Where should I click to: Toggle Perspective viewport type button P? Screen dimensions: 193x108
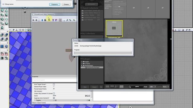tap(14, 30)
